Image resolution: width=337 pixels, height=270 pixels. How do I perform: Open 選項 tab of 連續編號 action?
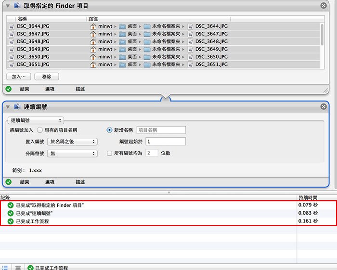(x=50, y=182)
